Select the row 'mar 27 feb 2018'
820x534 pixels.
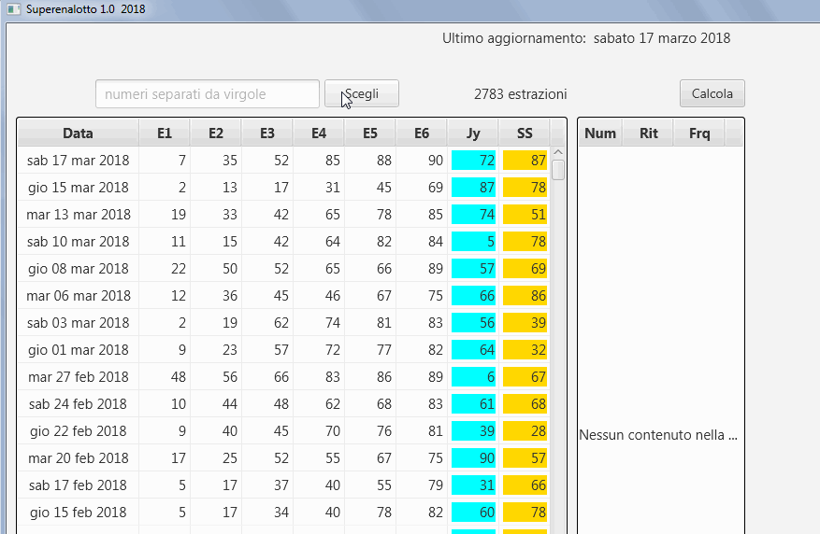click(284, 377)
